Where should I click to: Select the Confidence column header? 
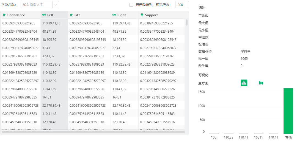pos(16,15)
